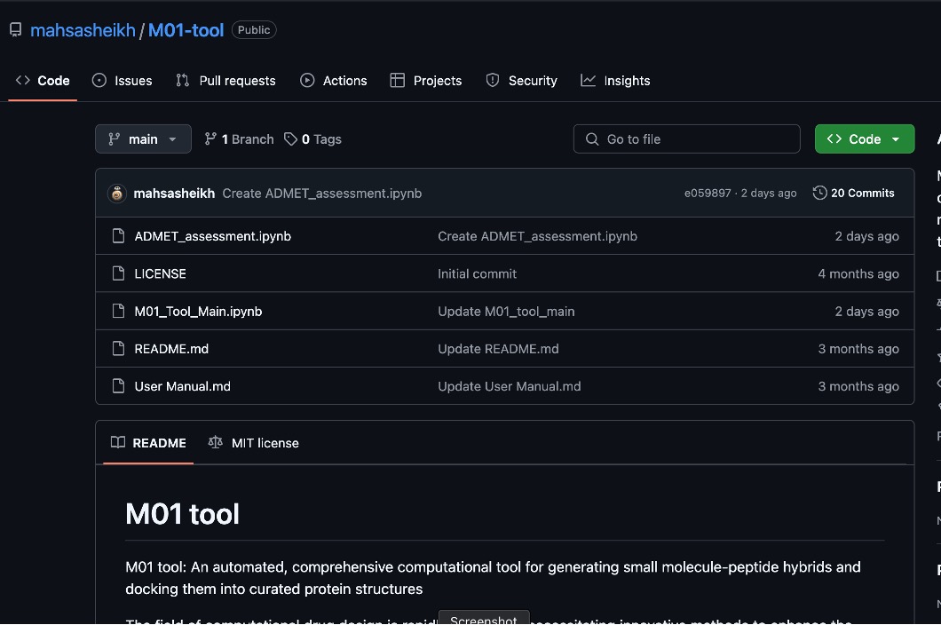Click the mahsasheikh avatar in commit row

(x=117, y=194)
